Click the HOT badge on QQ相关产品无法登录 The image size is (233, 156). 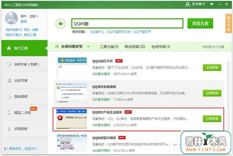[128, 112]
